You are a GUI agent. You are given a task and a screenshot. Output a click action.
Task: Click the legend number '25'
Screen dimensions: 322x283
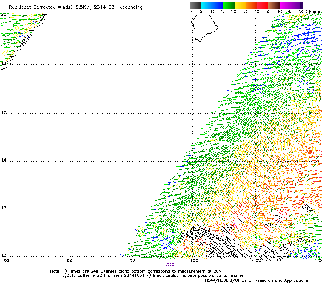246,12
